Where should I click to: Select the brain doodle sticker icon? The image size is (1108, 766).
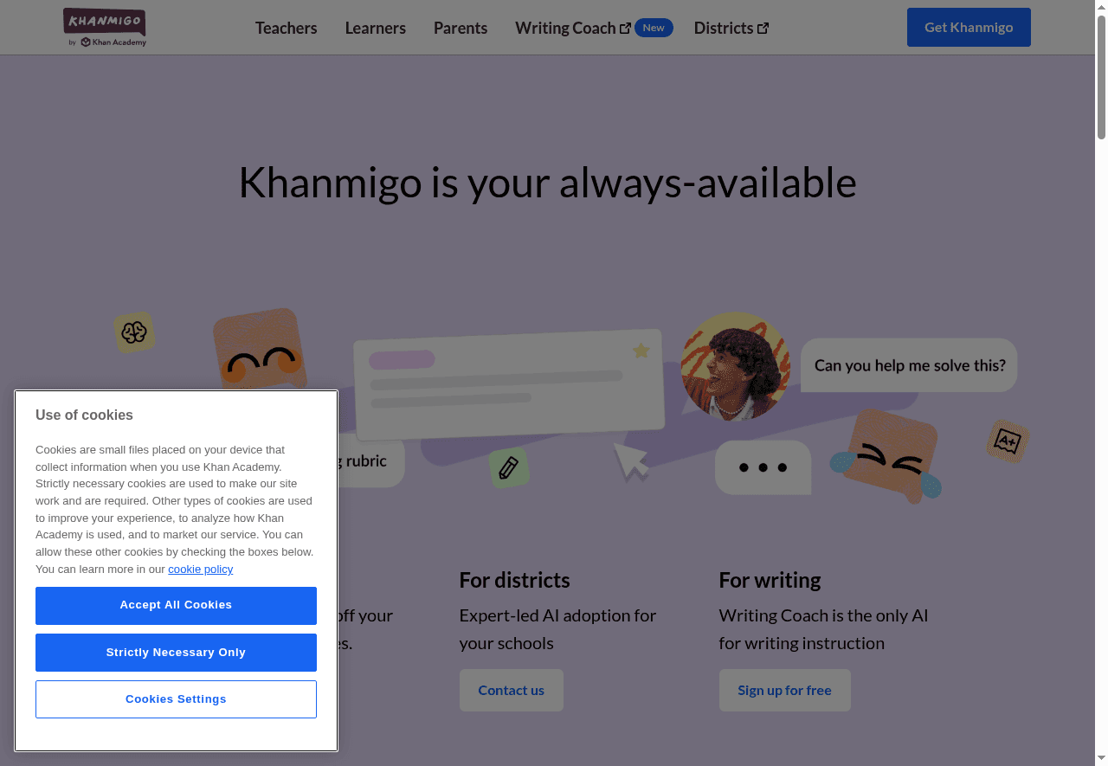click(x=134, y=332)
